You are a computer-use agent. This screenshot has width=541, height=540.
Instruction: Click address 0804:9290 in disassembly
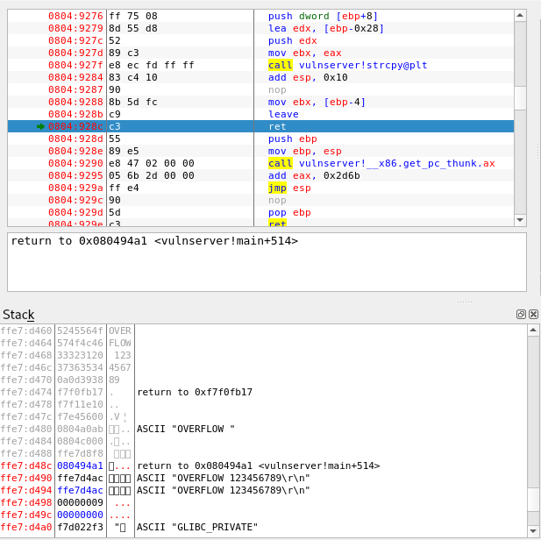75,163
